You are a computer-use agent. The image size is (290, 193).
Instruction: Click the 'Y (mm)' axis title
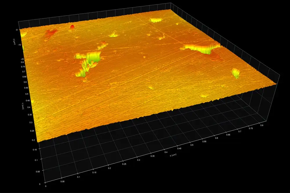click(x=23, y=106)
